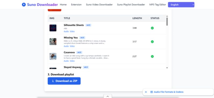This screenshot has height=98, width=214.
Task: Click the 3:44 length value
Action: [135, 28]
